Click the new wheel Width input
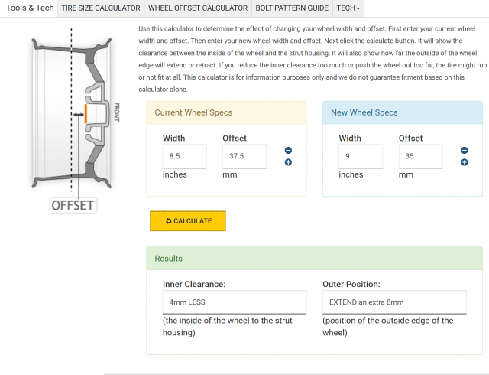 [x=361, y=156]
